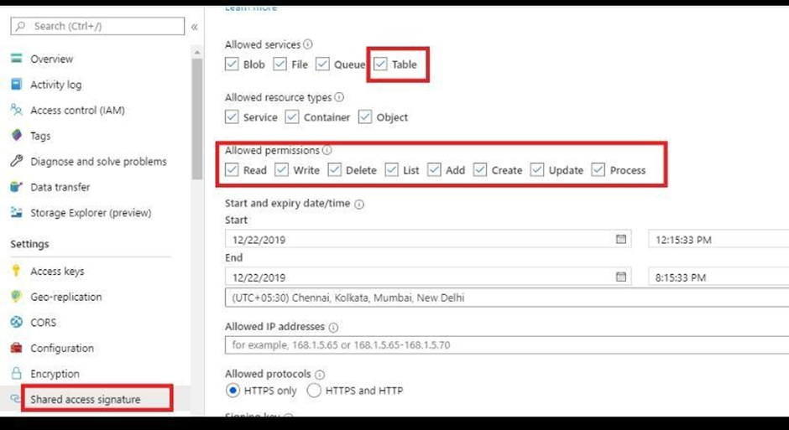Viewport: 789px width, 430px height.
Task: Click the Data transfer icon
Action: click(17, 187)
